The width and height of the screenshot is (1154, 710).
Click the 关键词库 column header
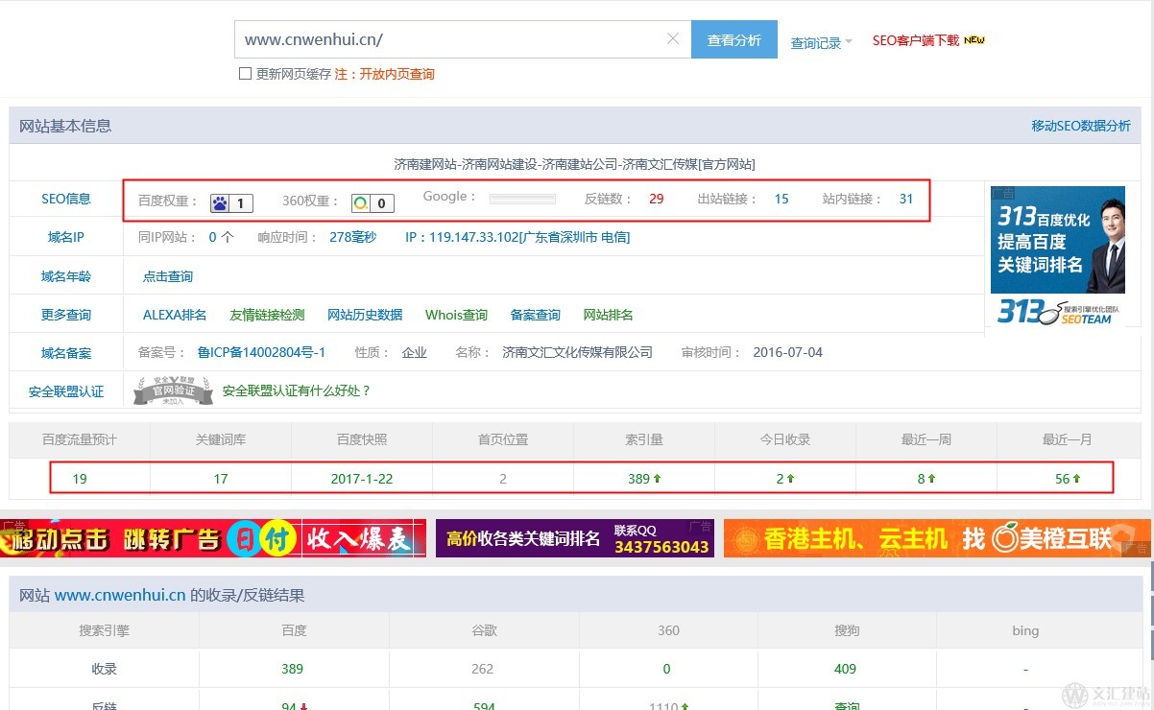[221, 439]
